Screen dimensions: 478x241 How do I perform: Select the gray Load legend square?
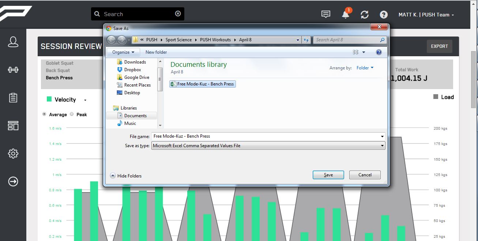tap(436, 97)
